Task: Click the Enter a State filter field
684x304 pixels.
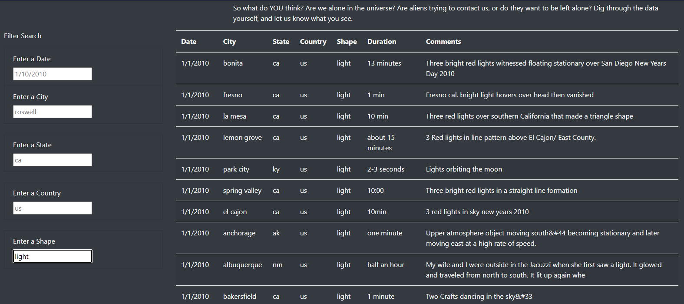Action: point(52,160)
